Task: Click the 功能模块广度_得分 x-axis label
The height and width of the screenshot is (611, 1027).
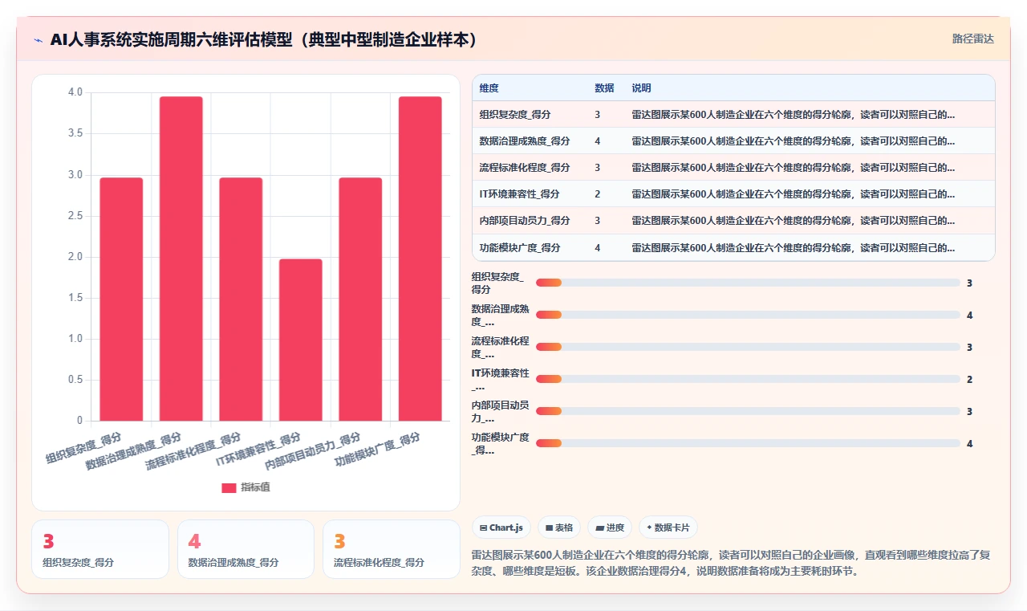Action: click(x=378, y=450)
